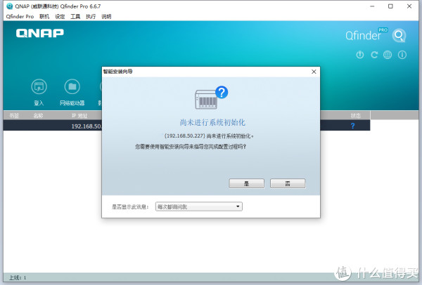Click the 登入 (Login) toolbar icon
This screenshot has width=422, height=285.
click(39, 87)
